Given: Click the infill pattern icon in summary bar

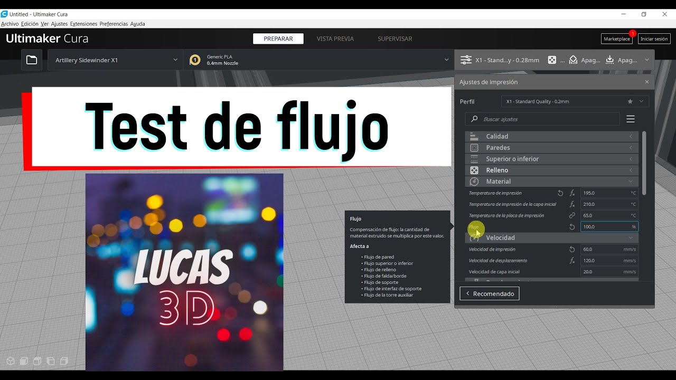Looking at the screenshot, I should [552, 60].
